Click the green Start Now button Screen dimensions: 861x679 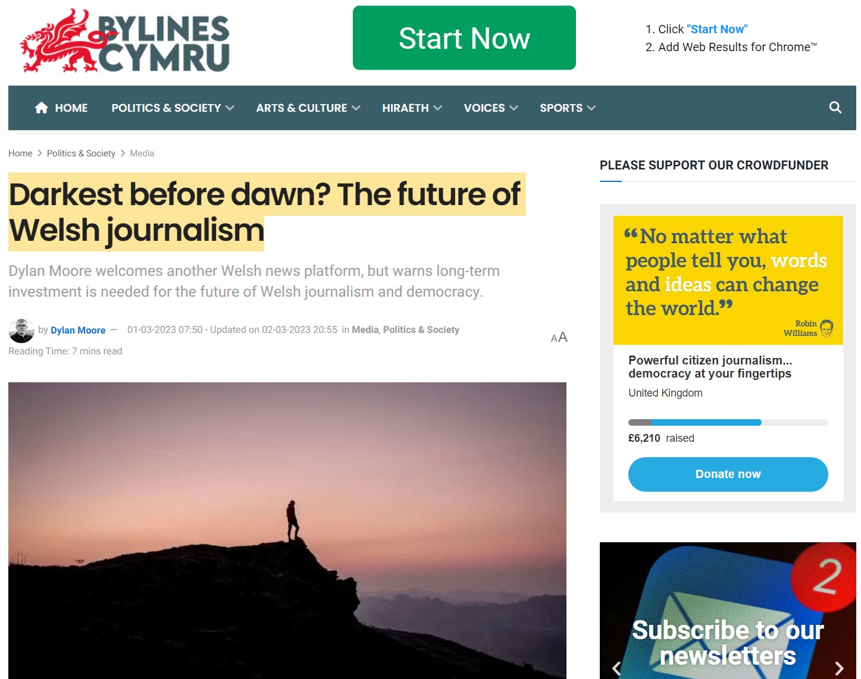[x=464, y=38]
